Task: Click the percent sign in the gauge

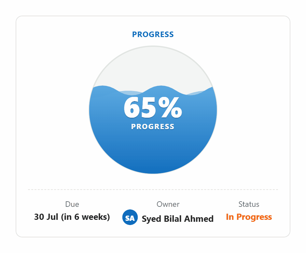Action: tap(170, 108)
